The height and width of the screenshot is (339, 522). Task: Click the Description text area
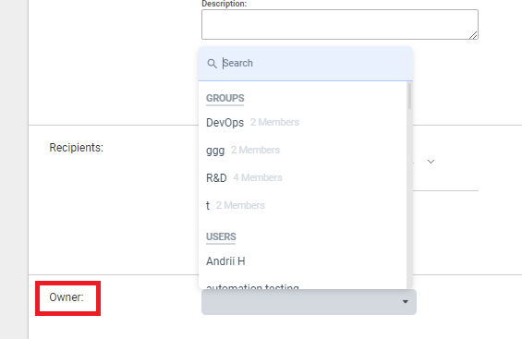coord(340,25)
